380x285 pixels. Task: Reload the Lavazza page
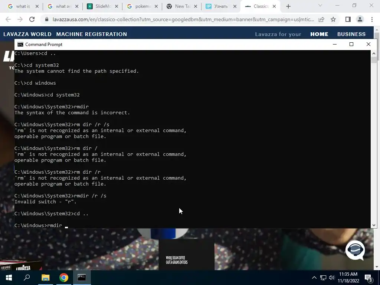click(x=32, y=19)
